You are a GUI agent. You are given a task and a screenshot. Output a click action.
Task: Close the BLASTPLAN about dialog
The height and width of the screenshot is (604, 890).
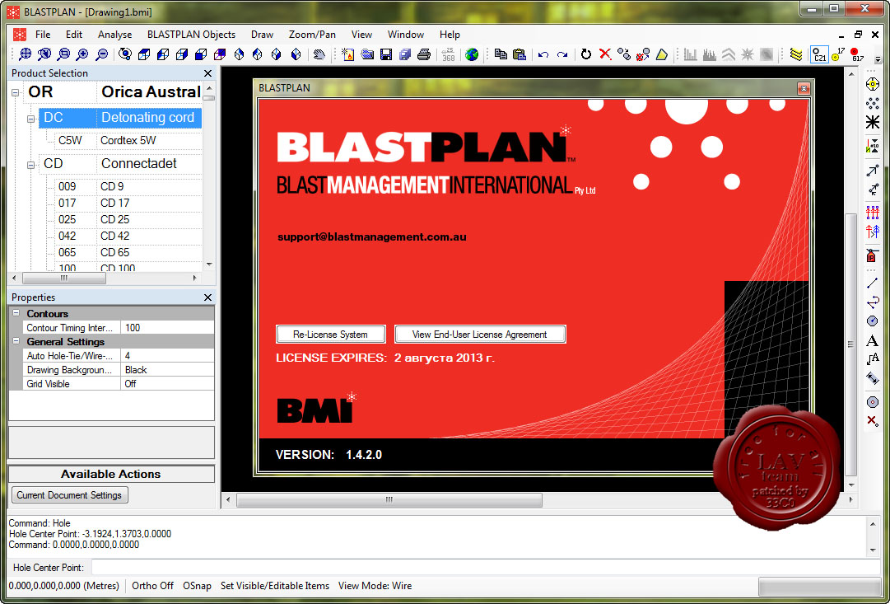tap(804, 88)
